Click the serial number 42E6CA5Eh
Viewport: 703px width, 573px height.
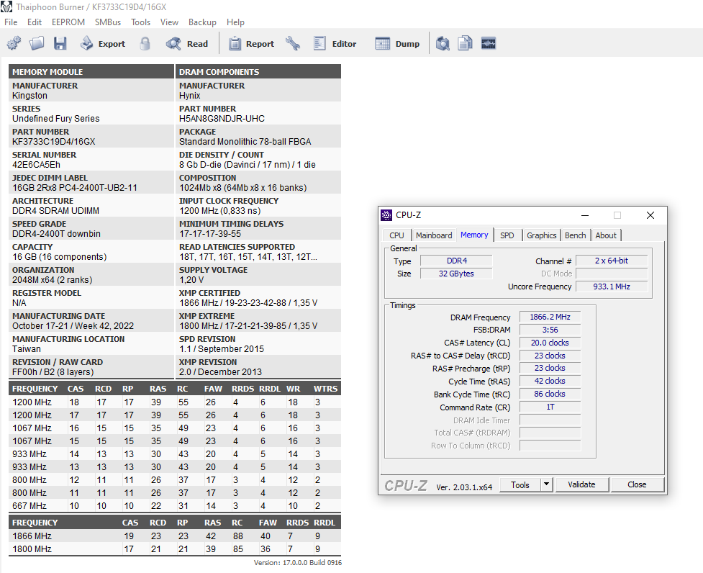pos(36,165)
